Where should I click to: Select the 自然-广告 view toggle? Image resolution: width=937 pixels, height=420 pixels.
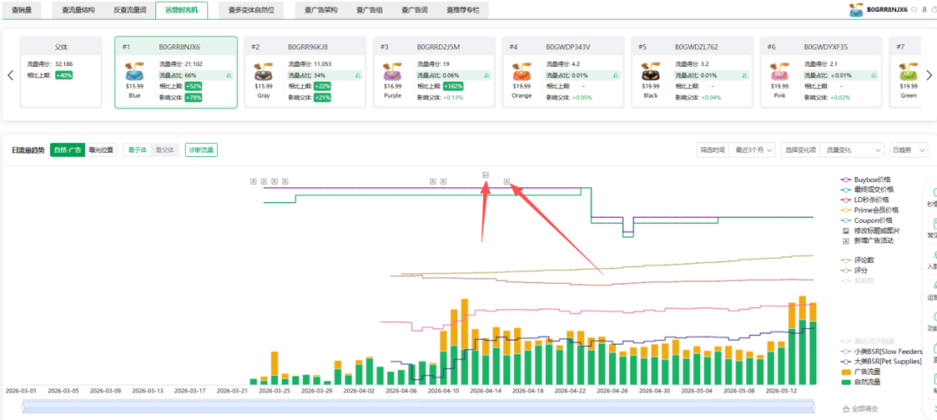coord(67,150)
